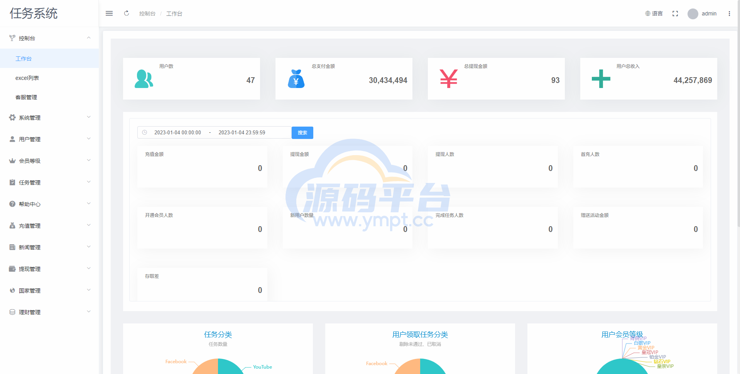Click the end date 2023-01-04 23:59:59 field
This screenshot has width=740, height=374.
242,132
